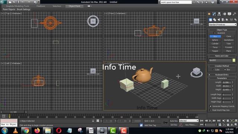Select the Space Warps category icon
The image size is (238, 134).
tap(231, 20)
